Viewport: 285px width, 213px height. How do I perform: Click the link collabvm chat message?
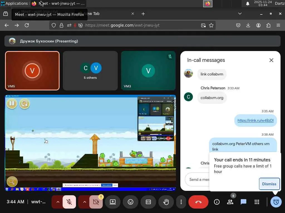pyautogui.click(x=212, y=74)
